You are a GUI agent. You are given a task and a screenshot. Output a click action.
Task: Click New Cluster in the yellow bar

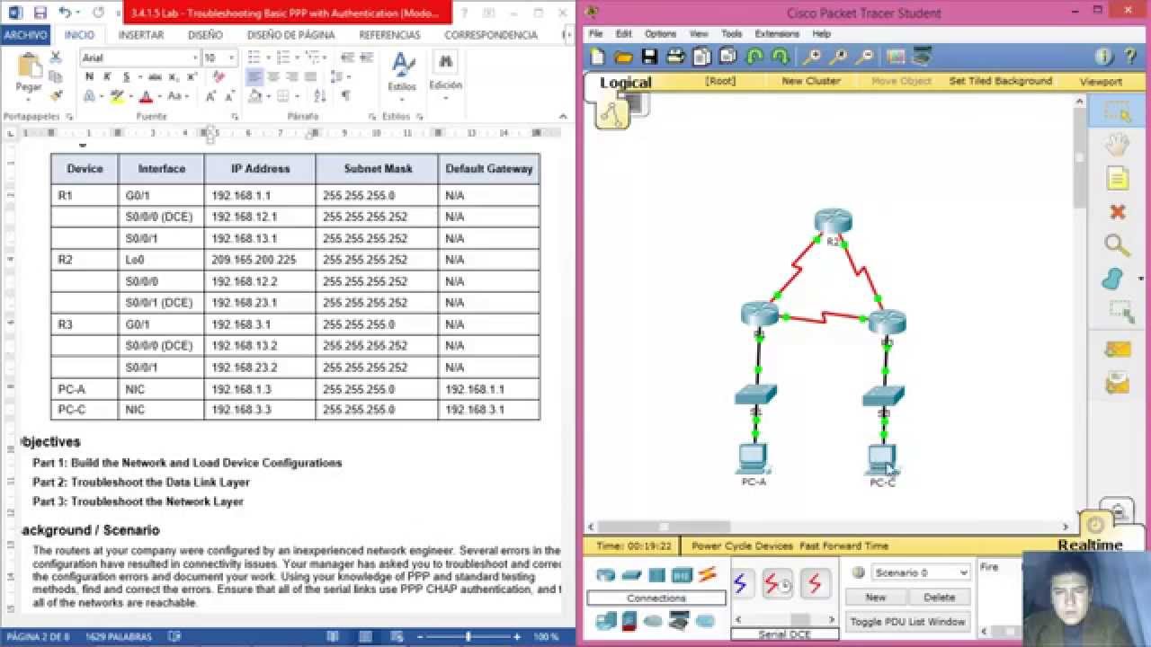click(x=810, y=81)
